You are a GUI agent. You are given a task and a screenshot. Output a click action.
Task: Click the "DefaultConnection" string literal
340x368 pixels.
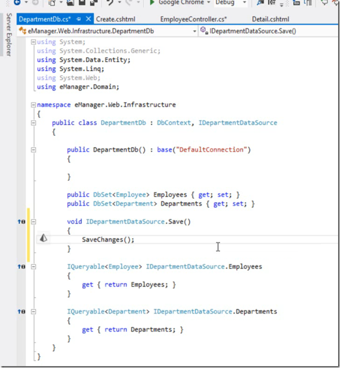[x=211, y=150]
